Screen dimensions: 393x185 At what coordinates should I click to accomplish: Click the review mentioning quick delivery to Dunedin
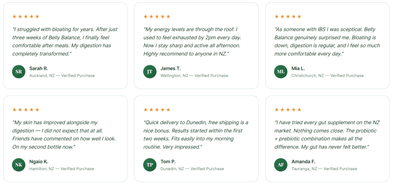click(196, 135)
